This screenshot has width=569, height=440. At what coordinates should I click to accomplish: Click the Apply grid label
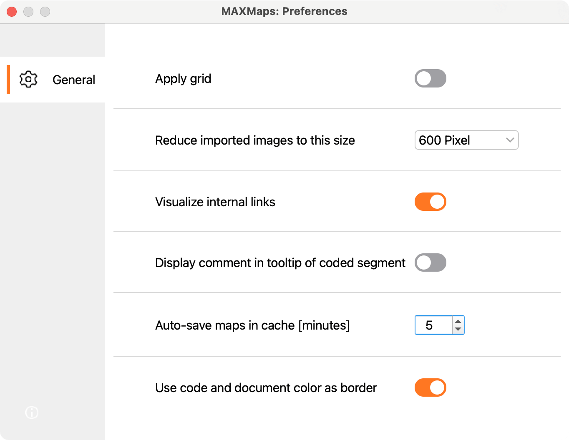coord(183,78)
